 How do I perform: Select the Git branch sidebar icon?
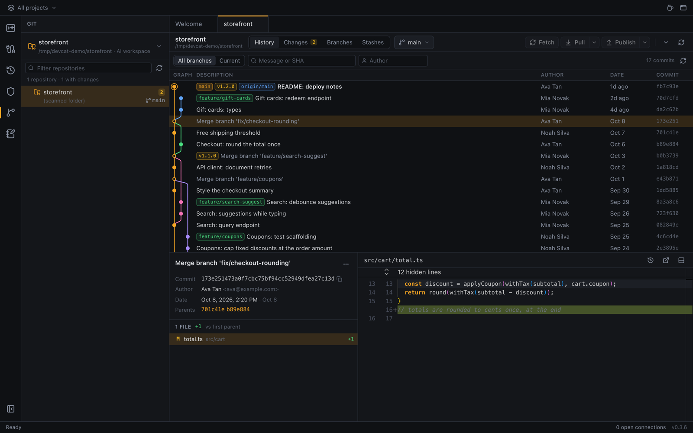click(11, 113)
